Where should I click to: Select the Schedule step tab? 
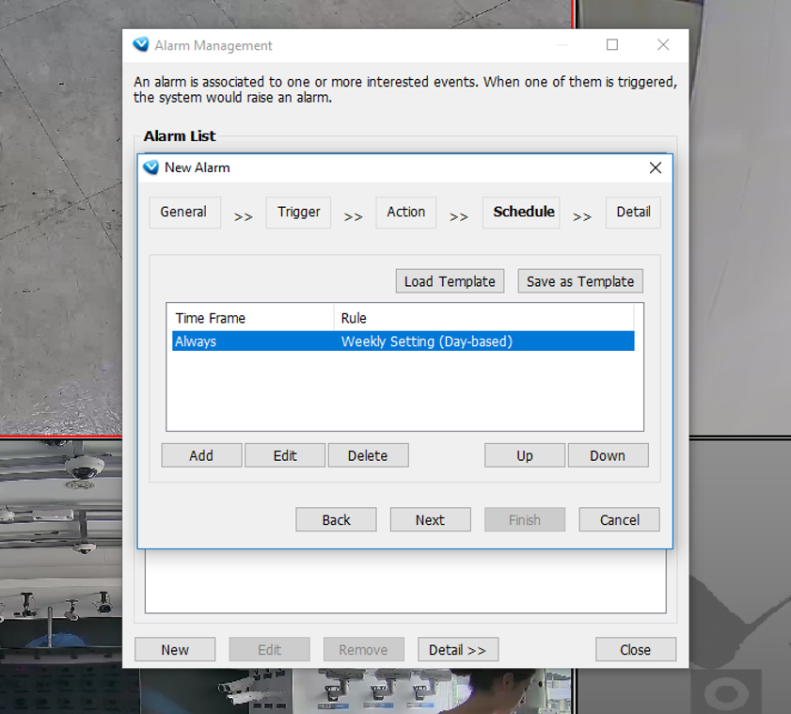[x=522, y=212]
